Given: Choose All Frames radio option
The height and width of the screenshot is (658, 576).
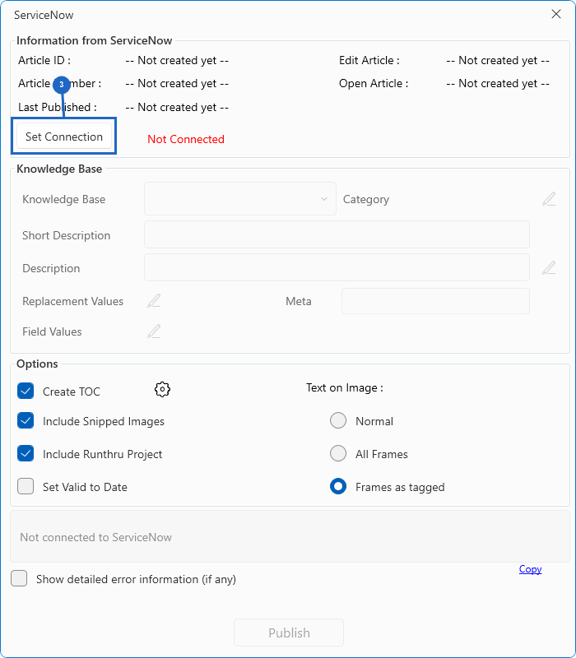Looking at the screenshot, I should (338, 454).
